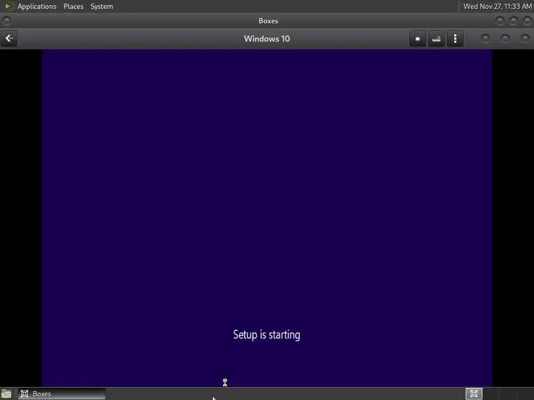Click the Windows 10 title label
The image size is (534, 400).
[x=266, y=39]
